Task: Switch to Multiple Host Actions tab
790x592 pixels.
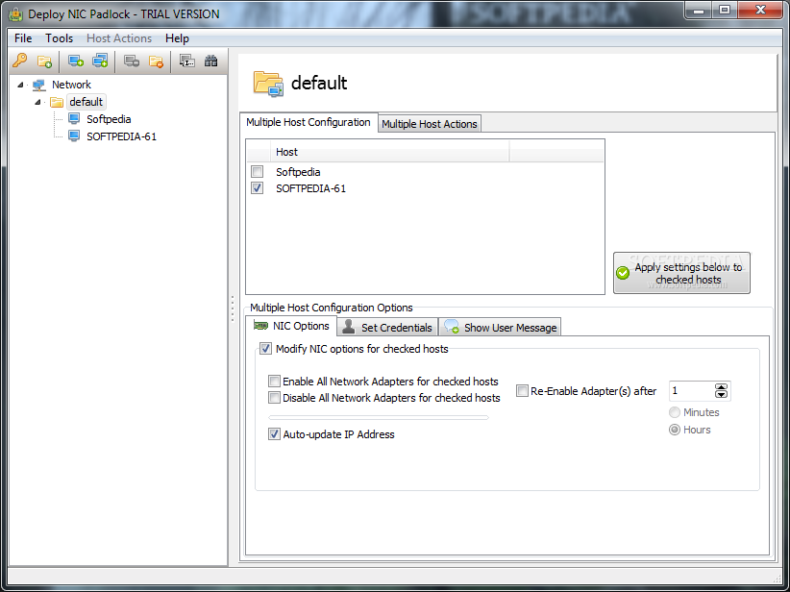Action: (430, 124)
